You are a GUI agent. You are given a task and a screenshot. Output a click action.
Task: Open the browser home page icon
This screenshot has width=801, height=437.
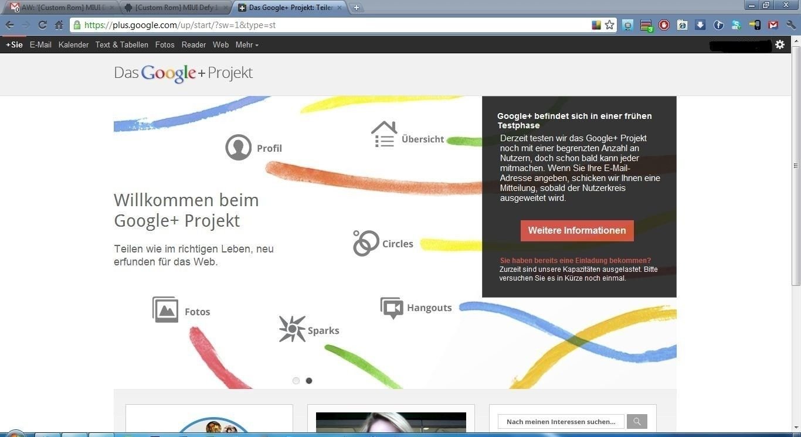click(59, 25)
